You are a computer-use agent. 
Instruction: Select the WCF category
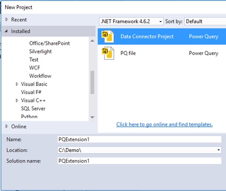[x=35, y=68]
